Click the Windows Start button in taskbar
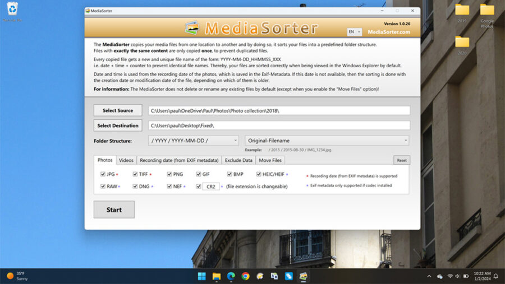 [201, 276]
